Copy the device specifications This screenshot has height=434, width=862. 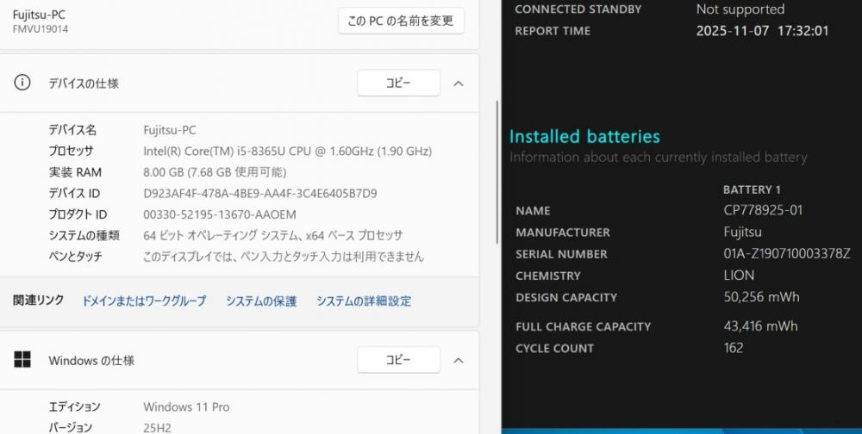pyautogui.click(x=398, y=84)
